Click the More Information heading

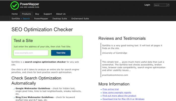pyautogui.click(x=114, y=84)
